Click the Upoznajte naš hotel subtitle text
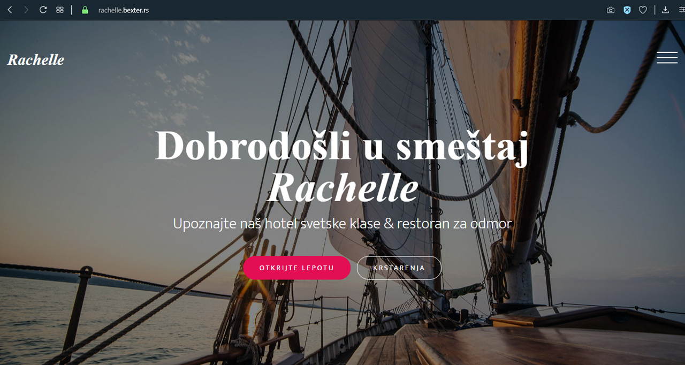 point(342,223)
